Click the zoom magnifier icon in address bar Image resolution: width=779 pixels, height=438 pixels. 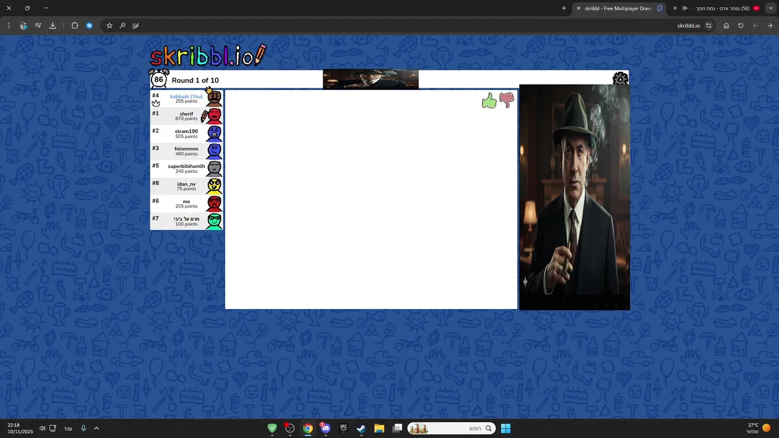pos(122,26)
